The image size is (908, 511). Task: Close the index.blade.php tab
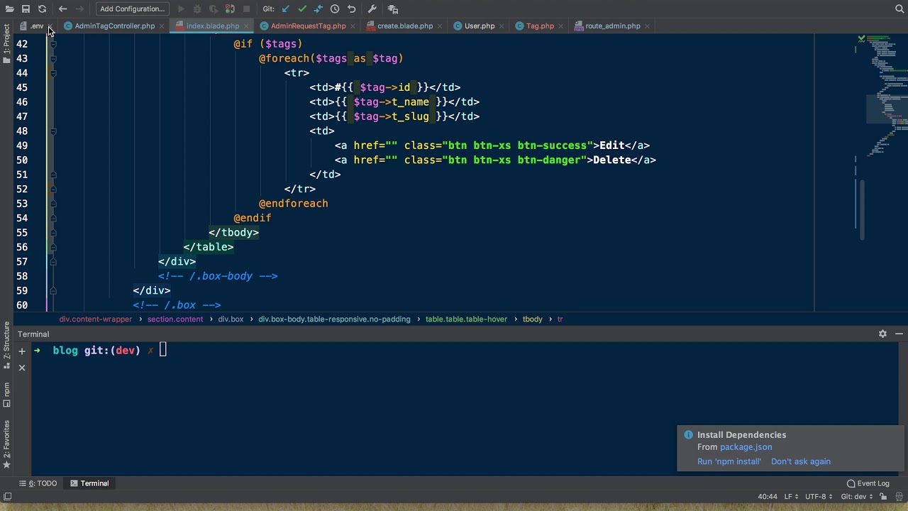246,26
